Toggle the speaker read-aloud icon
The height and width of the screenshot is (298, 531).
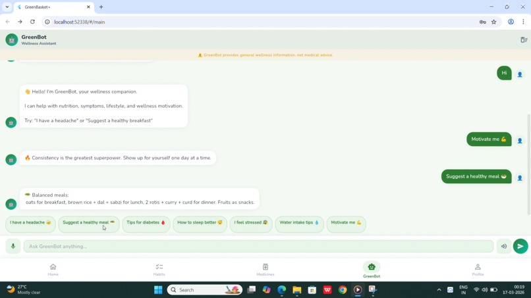[504, 246]
